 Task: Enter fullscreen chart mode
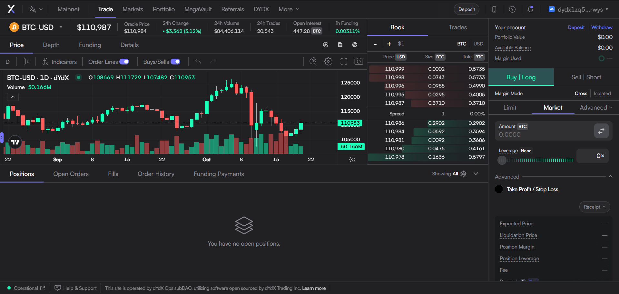click(x=344, y=62)
